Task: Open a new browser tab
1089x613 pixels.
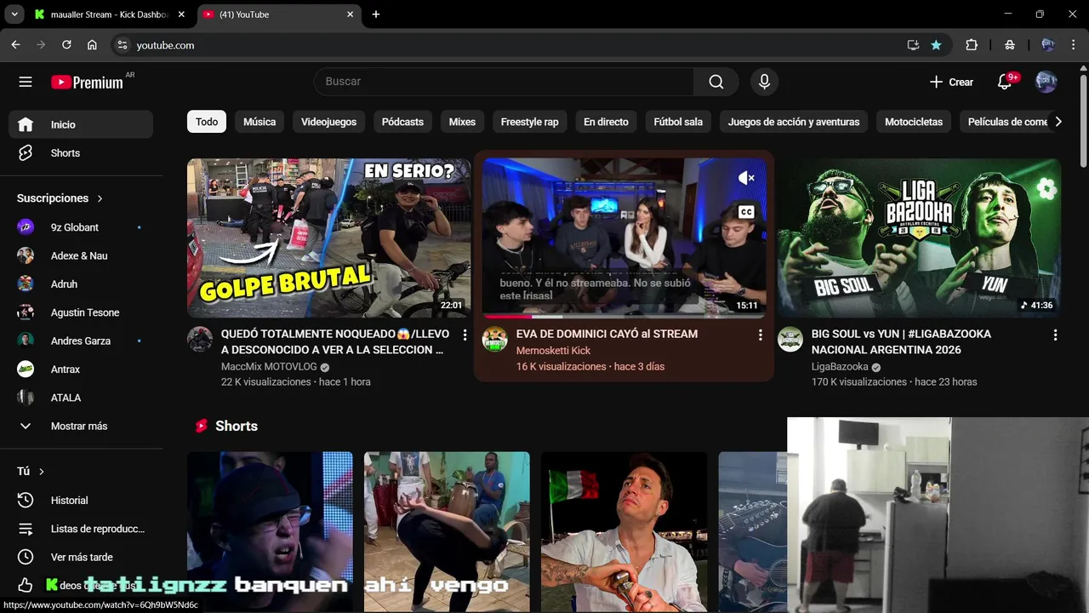Action: click(376, 14)
